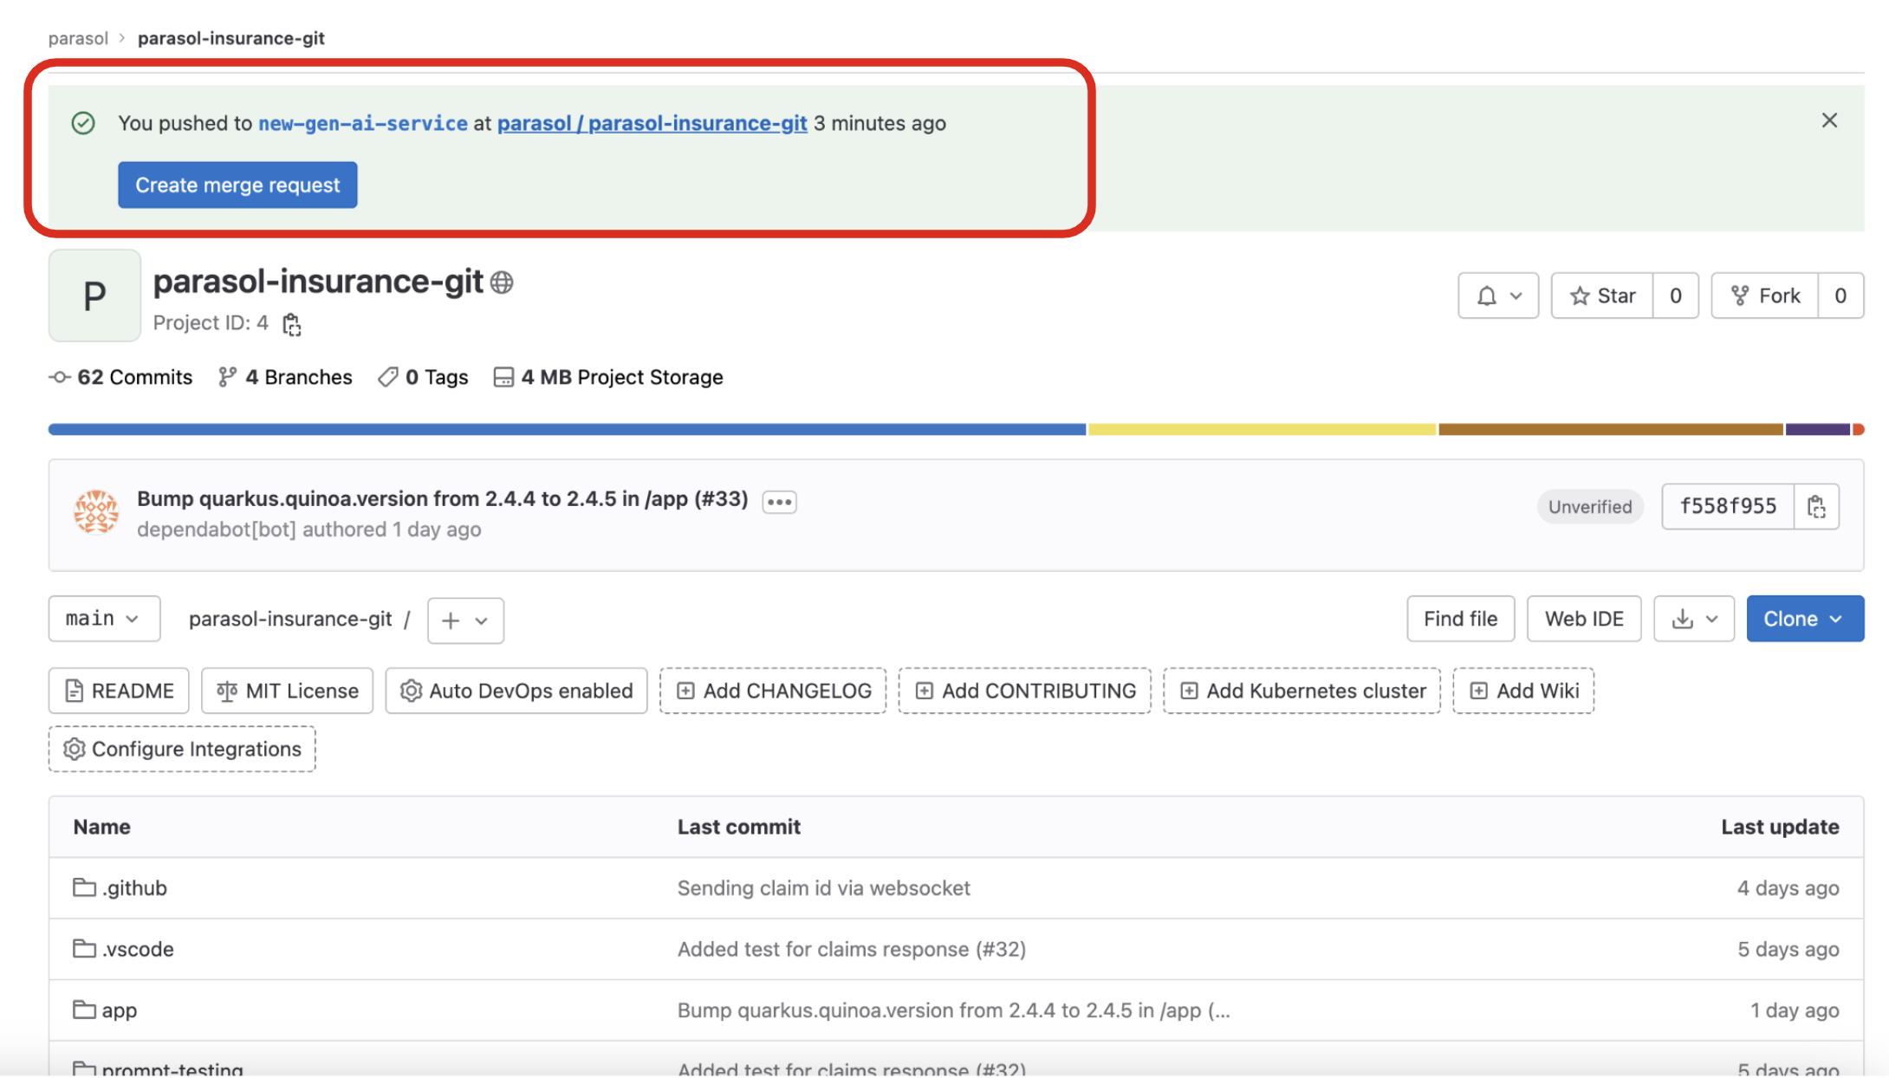Open 'Sending claim id via websocket' commit
The image size is (1889, 1078).
click(823, 888)
